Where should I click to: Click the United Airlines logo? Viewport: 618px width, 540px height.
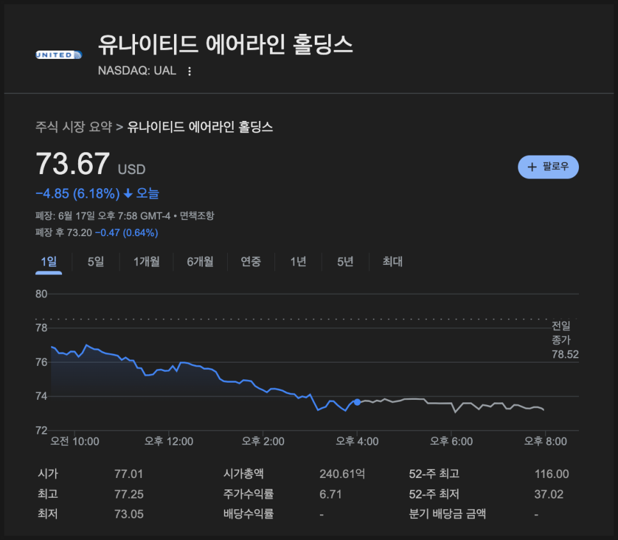(59, 55)
